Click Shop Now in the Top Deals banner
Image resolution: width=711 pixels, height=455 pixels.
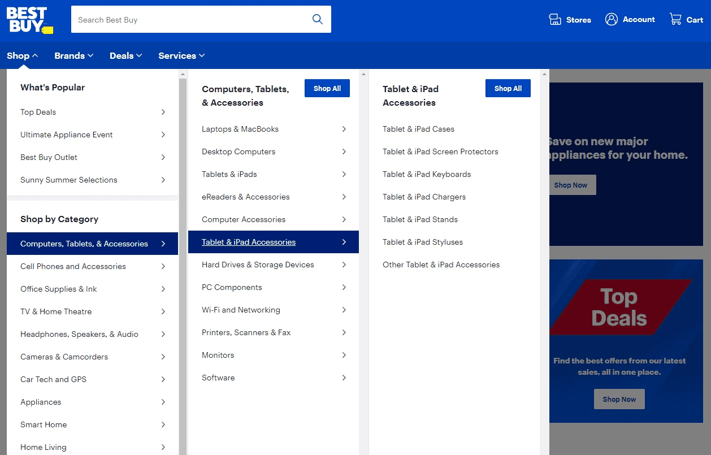tap(619, 398)
